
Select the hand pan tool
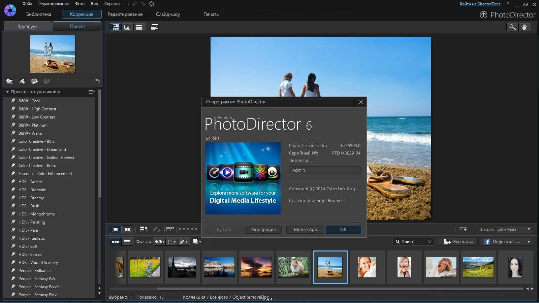pos(524,27)
